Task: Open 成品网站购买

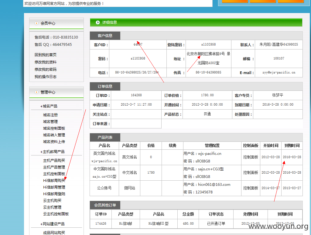Action: click(54, 233)
